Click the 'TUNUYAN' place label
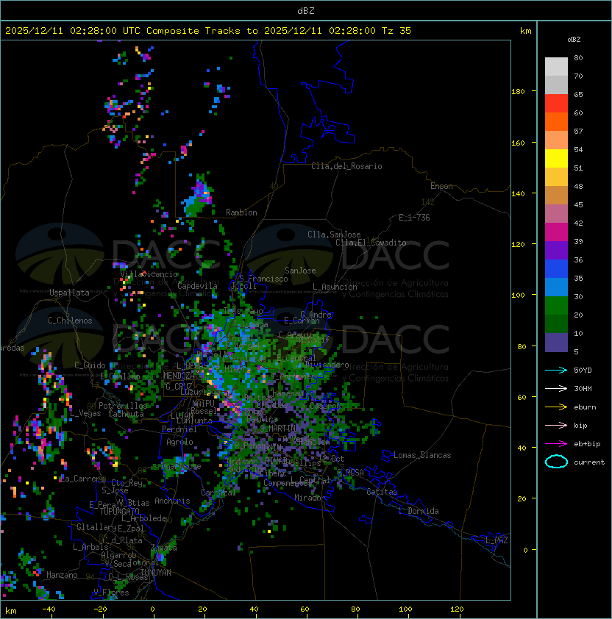 point(156,573)
